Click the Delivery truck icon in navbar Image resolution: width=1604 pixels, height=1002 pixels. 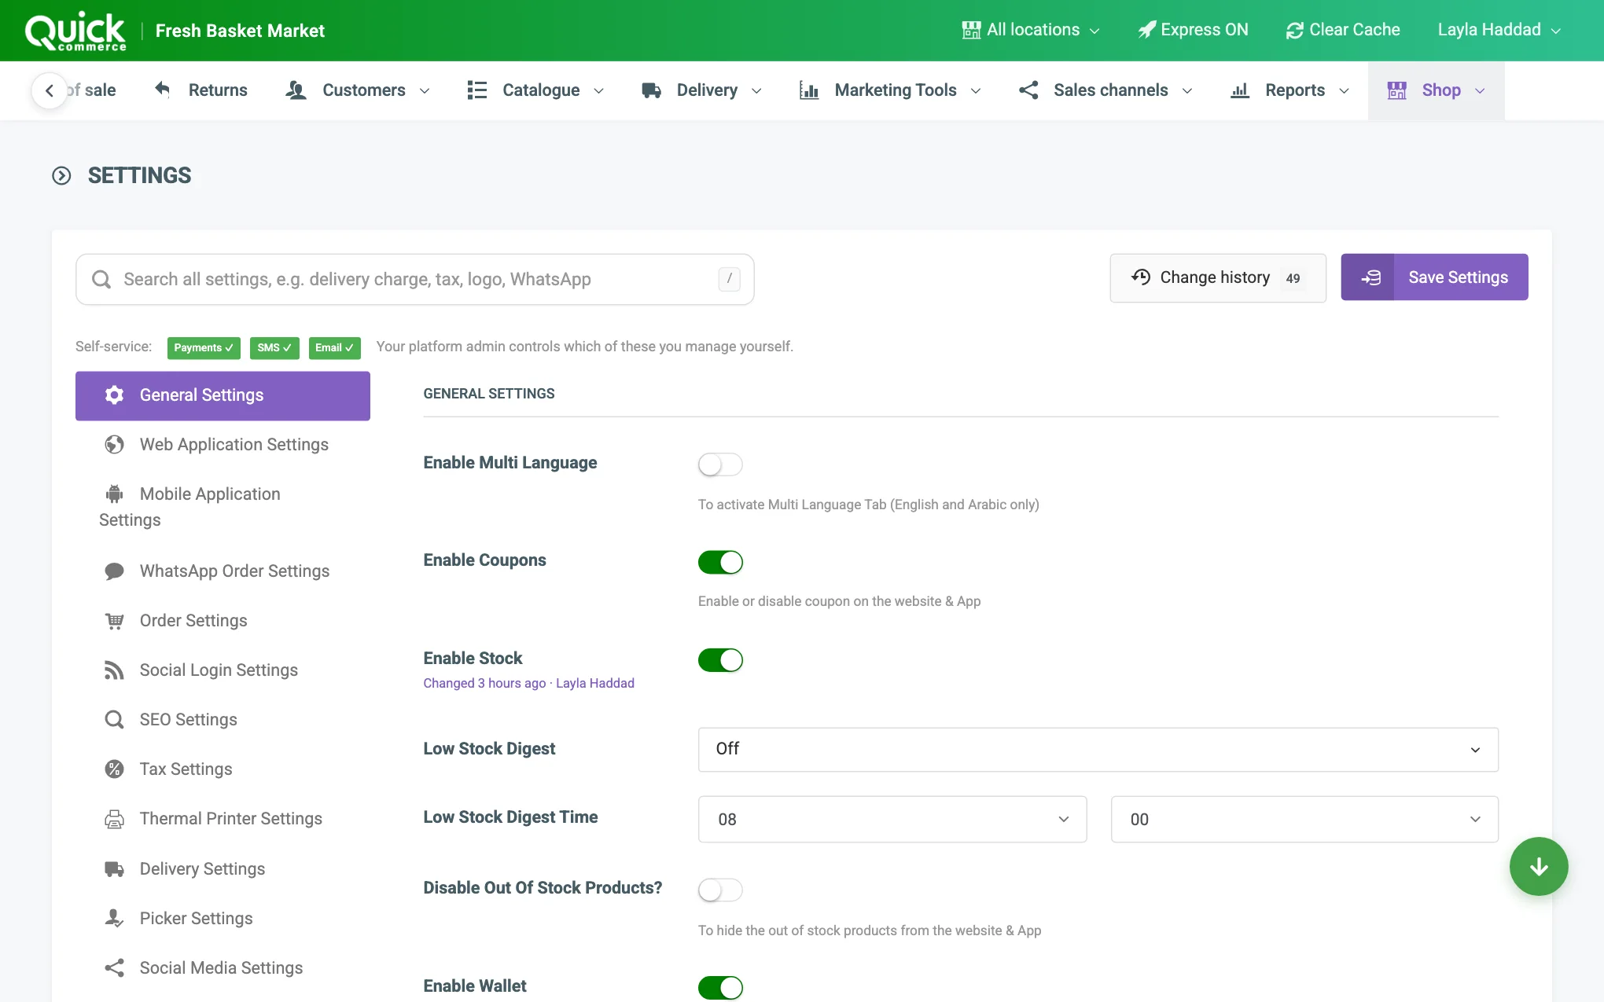coord(651,90)
